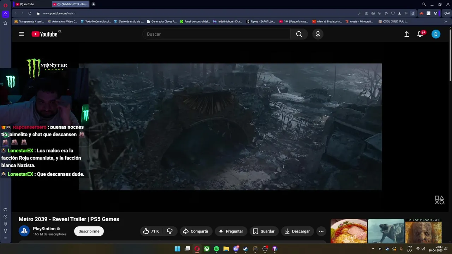Open the browser profile person icon
The height and width of the screenshot is (254, 452).
(412, 13)
